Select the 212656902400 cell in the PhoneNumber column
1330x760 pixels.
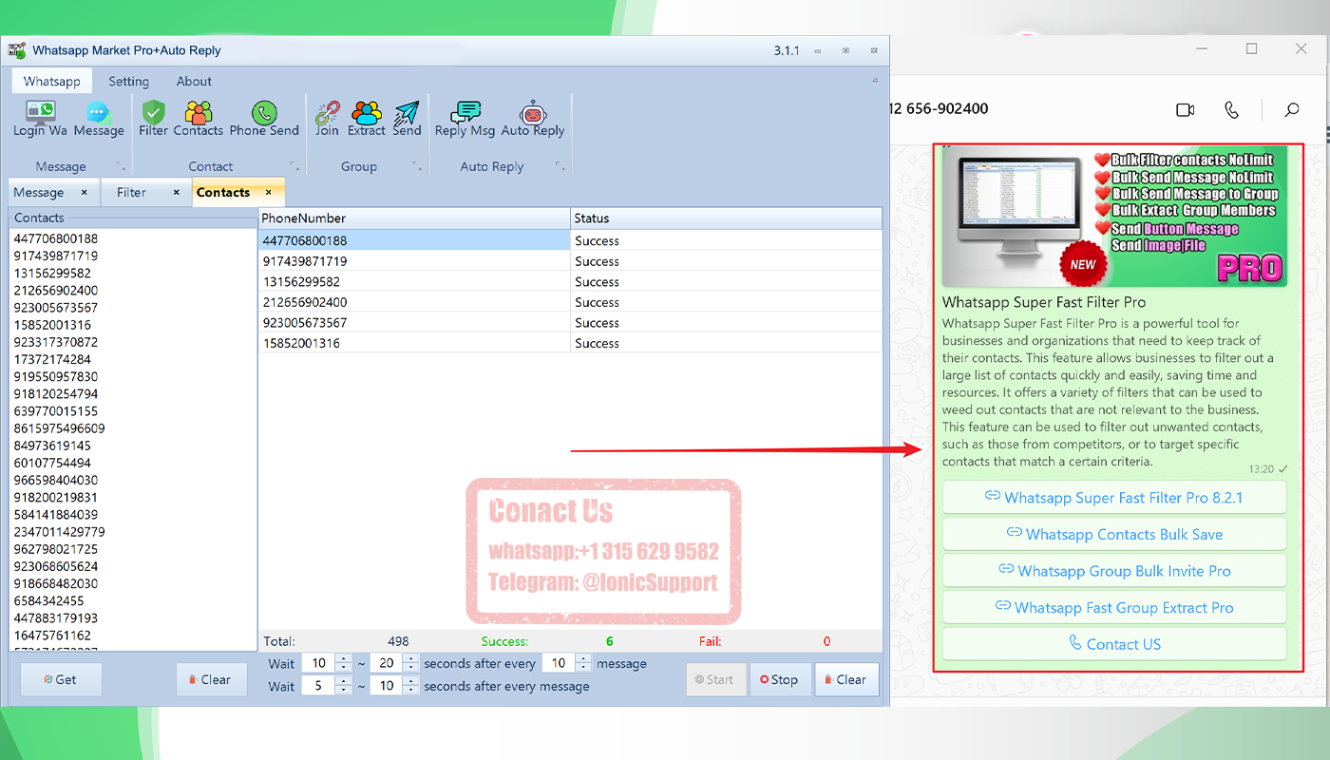coord(414,302)
